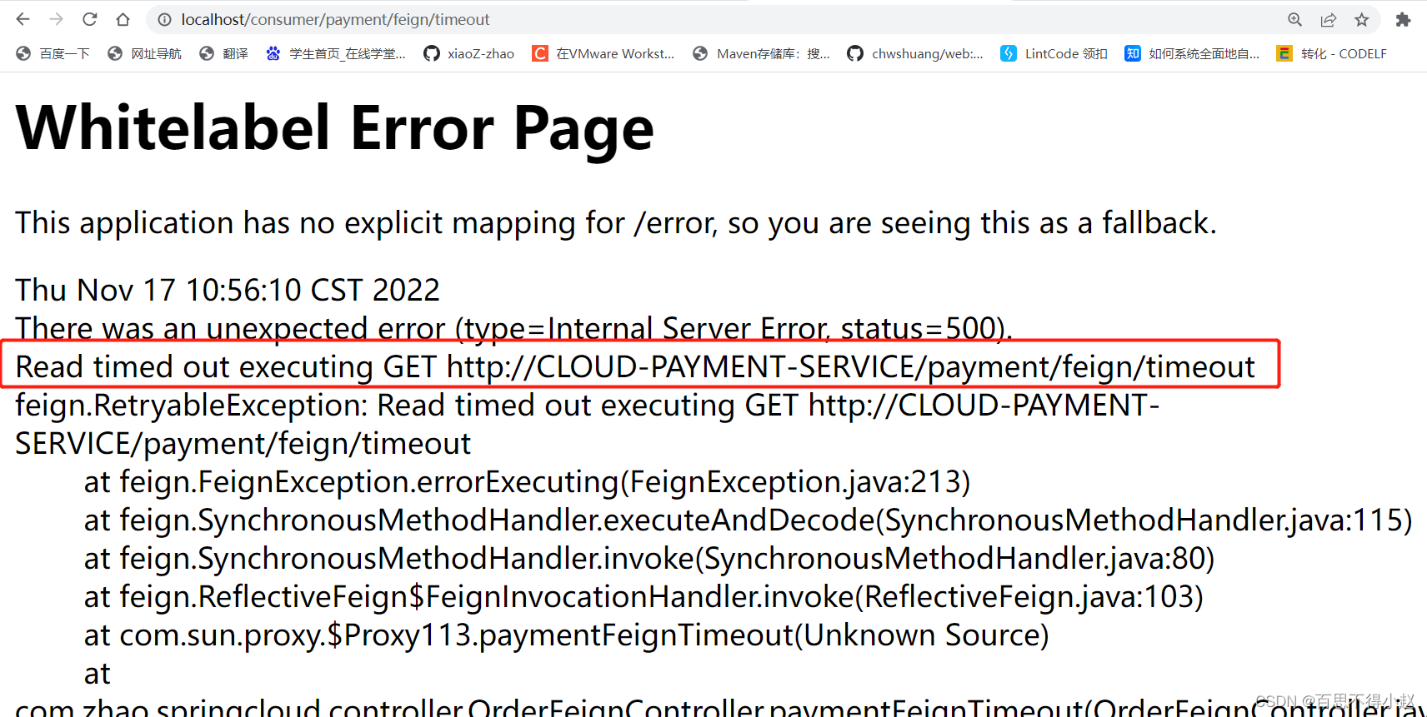Screen dimensions: 1427x717
Task: Click the feign.RetryableException line
Action: click(588, 424)
